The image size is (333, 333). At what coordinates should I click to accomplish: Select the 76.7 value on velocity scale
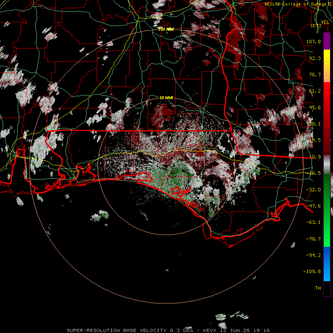click(x=315, y=74)
